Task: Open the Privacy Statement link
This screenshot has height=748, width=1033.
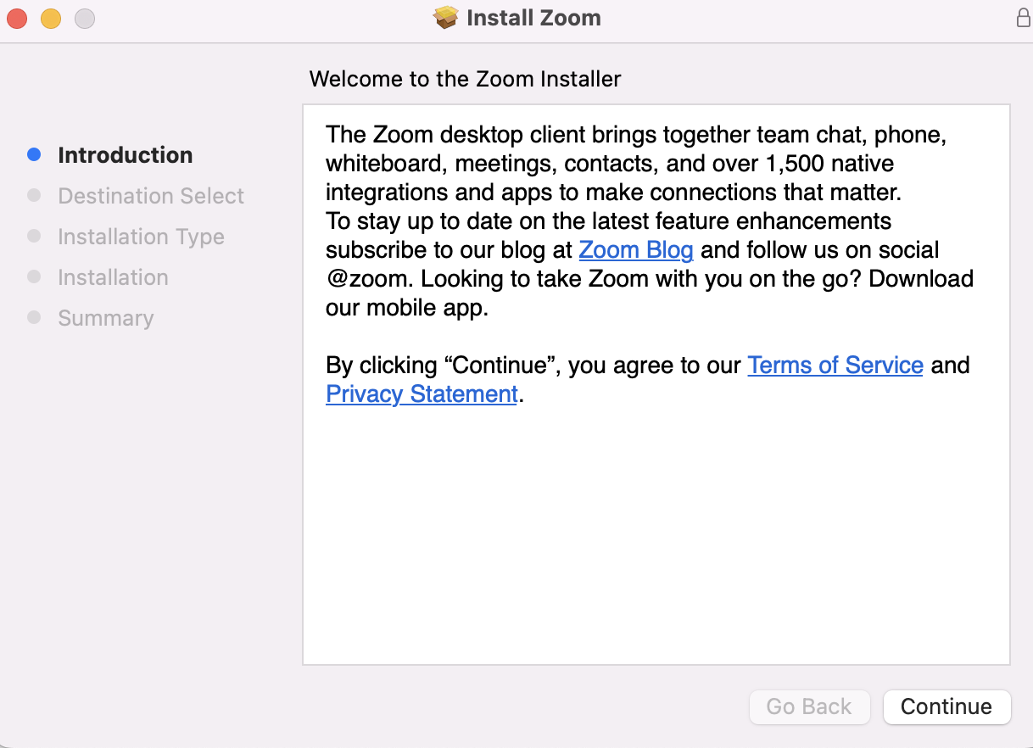Action: pyautogui.click(x=422, y=394)
